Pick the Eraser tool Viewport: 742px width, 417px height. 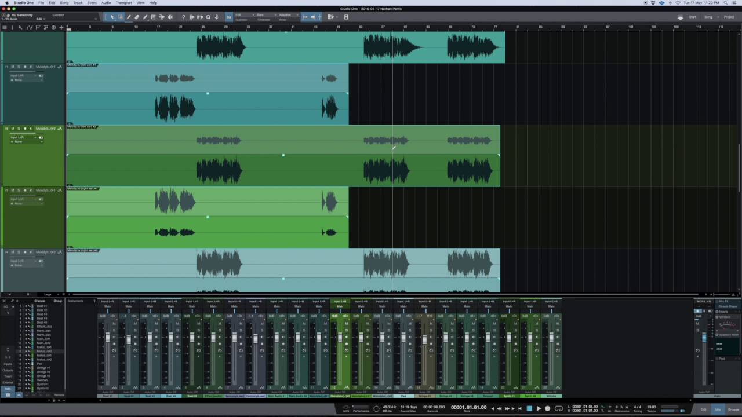(x=137, y=17)
